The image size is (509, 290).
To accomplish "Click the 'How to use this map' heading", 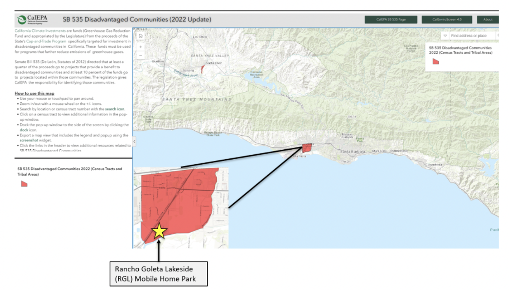I will tap(34, 93).
